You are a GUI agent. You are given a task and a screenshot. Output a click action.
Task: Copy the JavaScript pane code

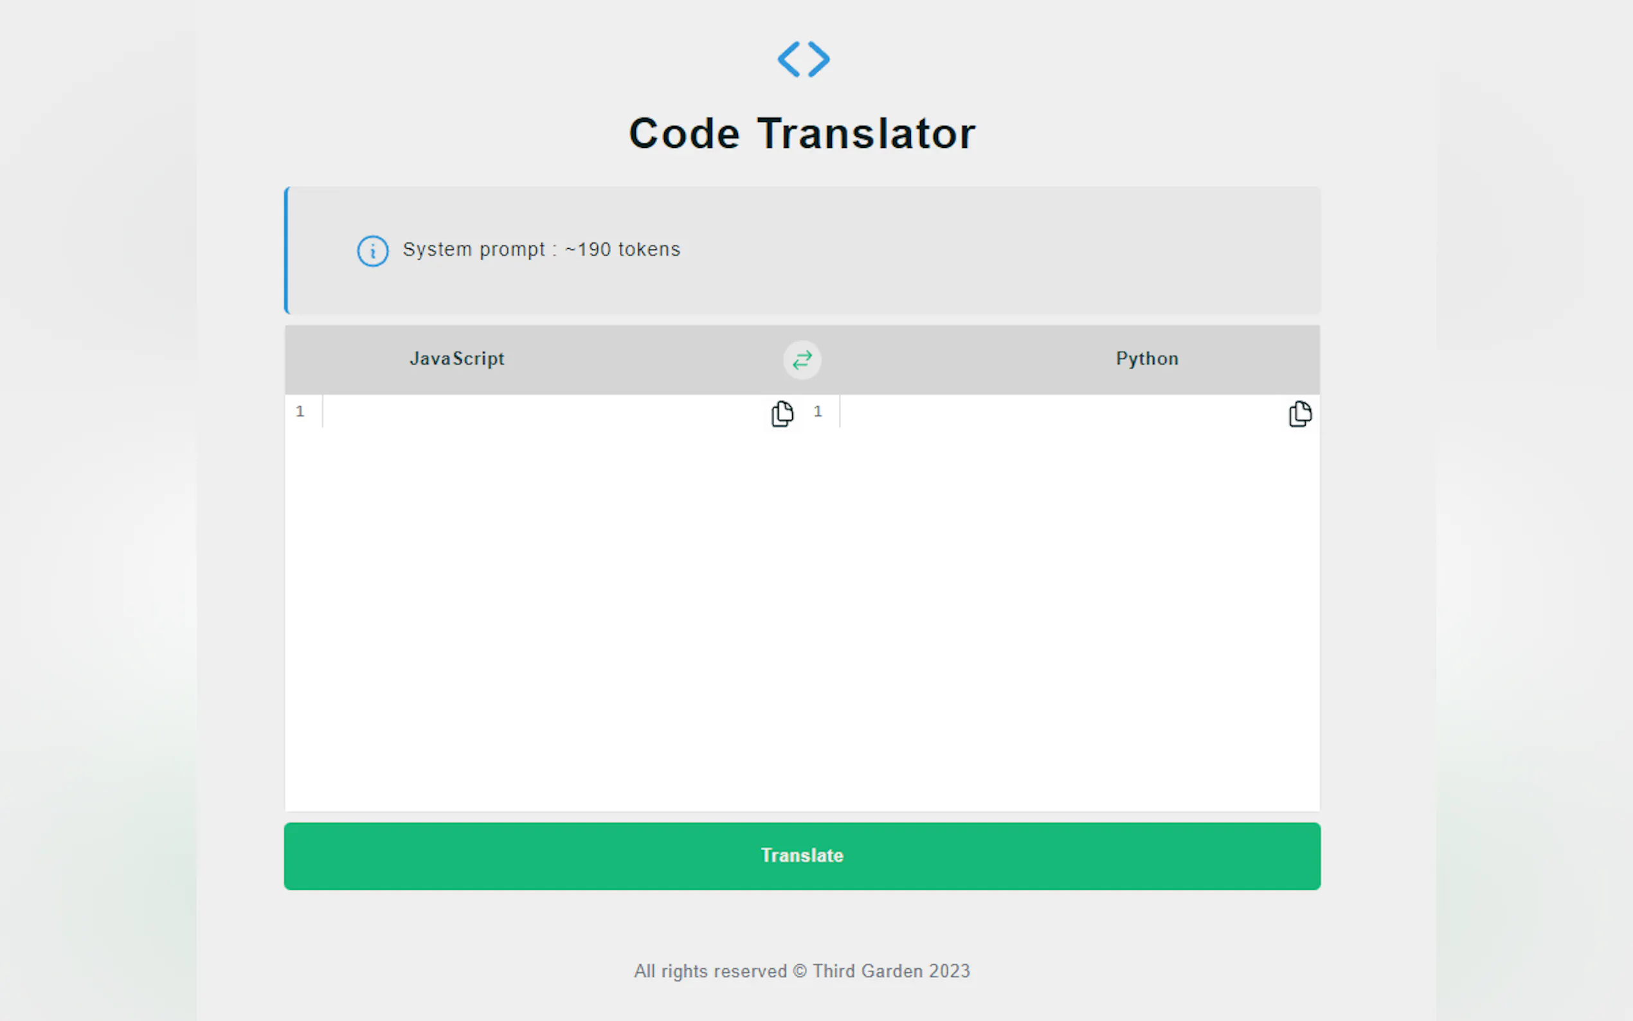(782, 414)
